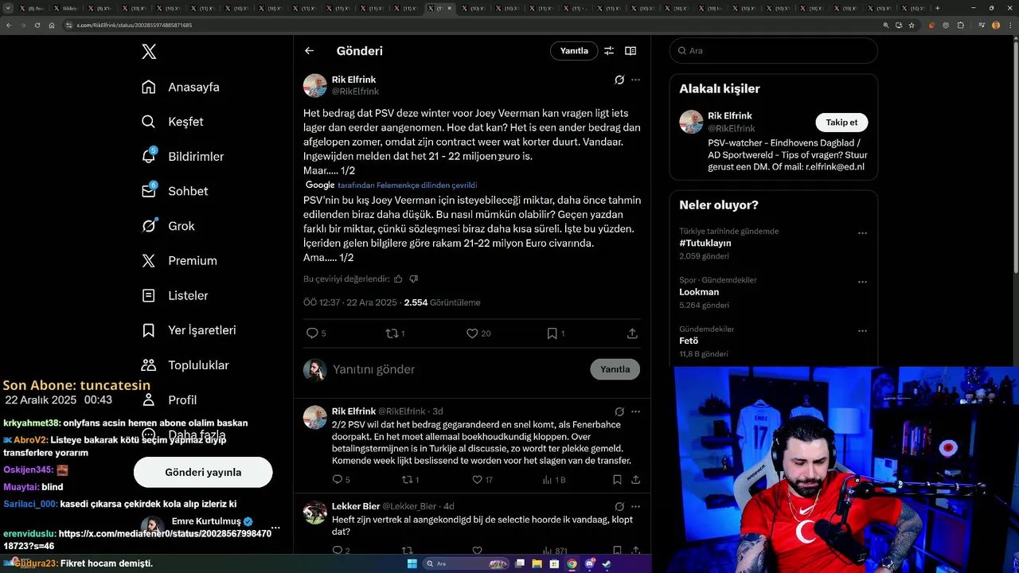The height and width of the screenshot is (573, 1019).
Task: Rate the translation with thumbs up
Action: [x=398, y=279]
